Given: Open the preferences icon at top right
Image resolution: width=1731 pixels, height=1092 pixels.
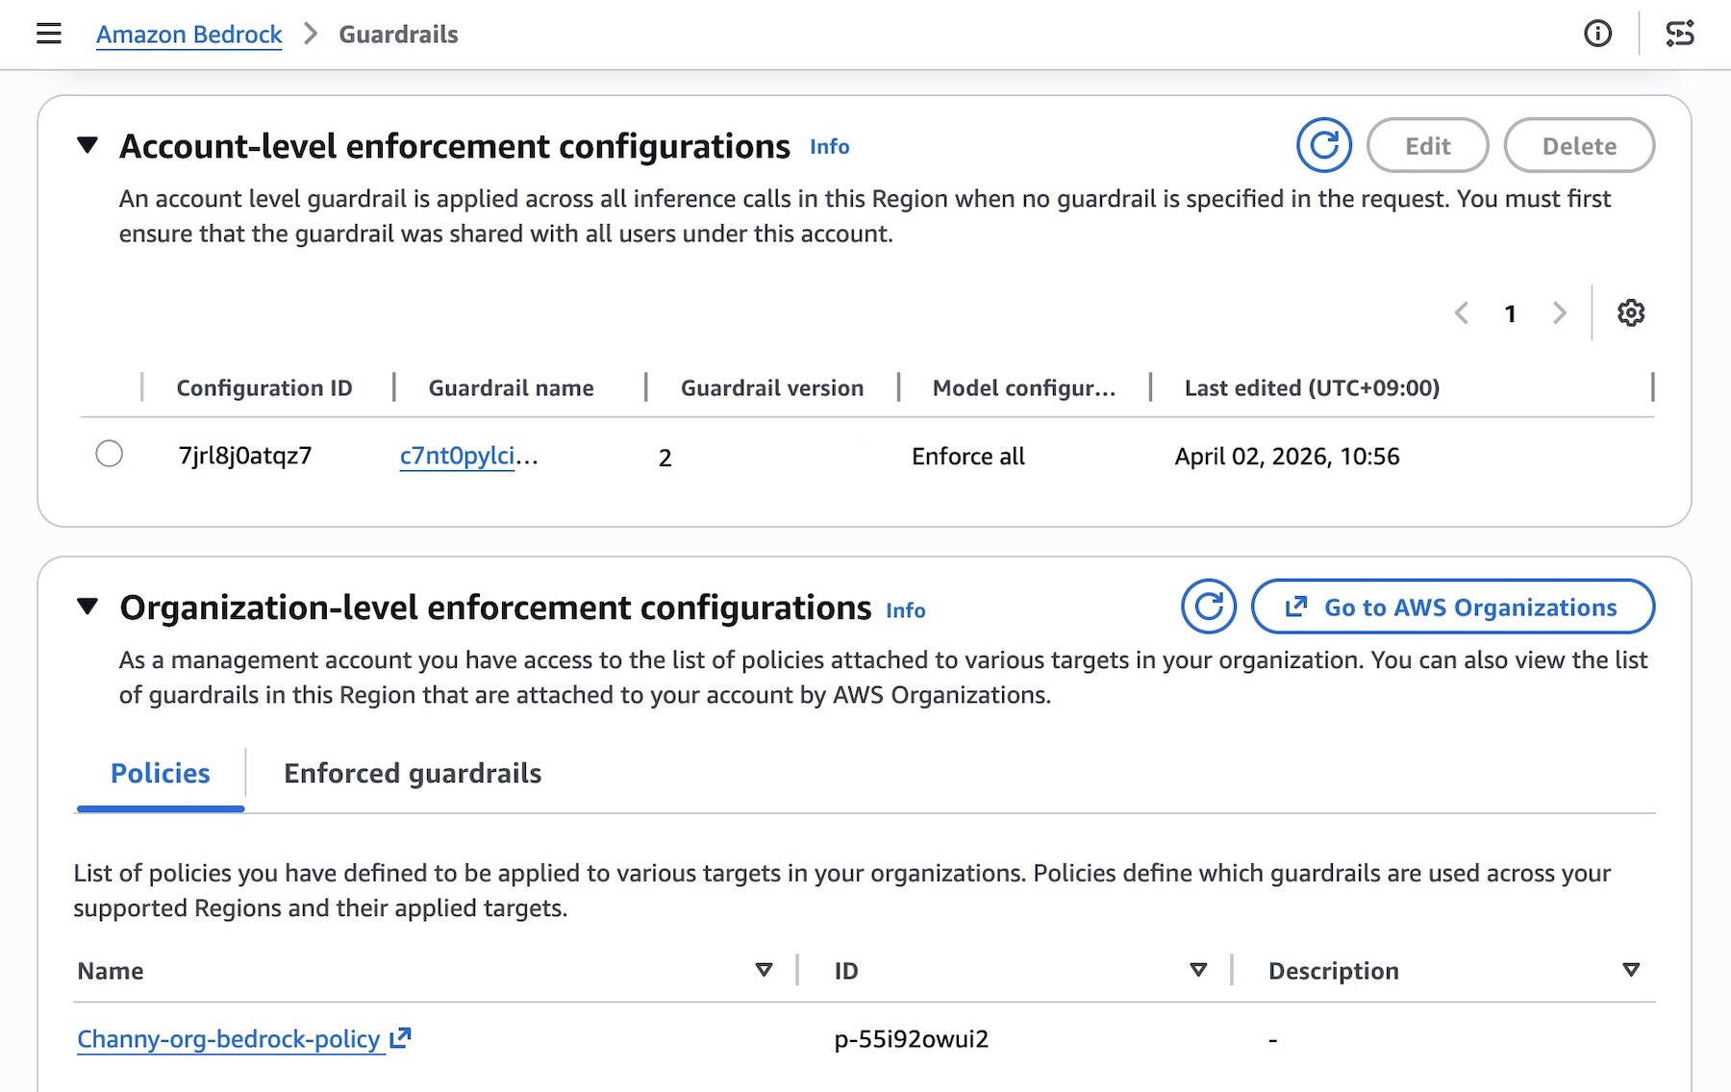Looking at the screenshot, I should 1679,35.
